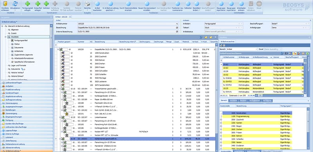Select Zugeordnete Lagerorte in the tree
Image resolution: width=313 pixels, height=152 pixels.
pos(23,55)
